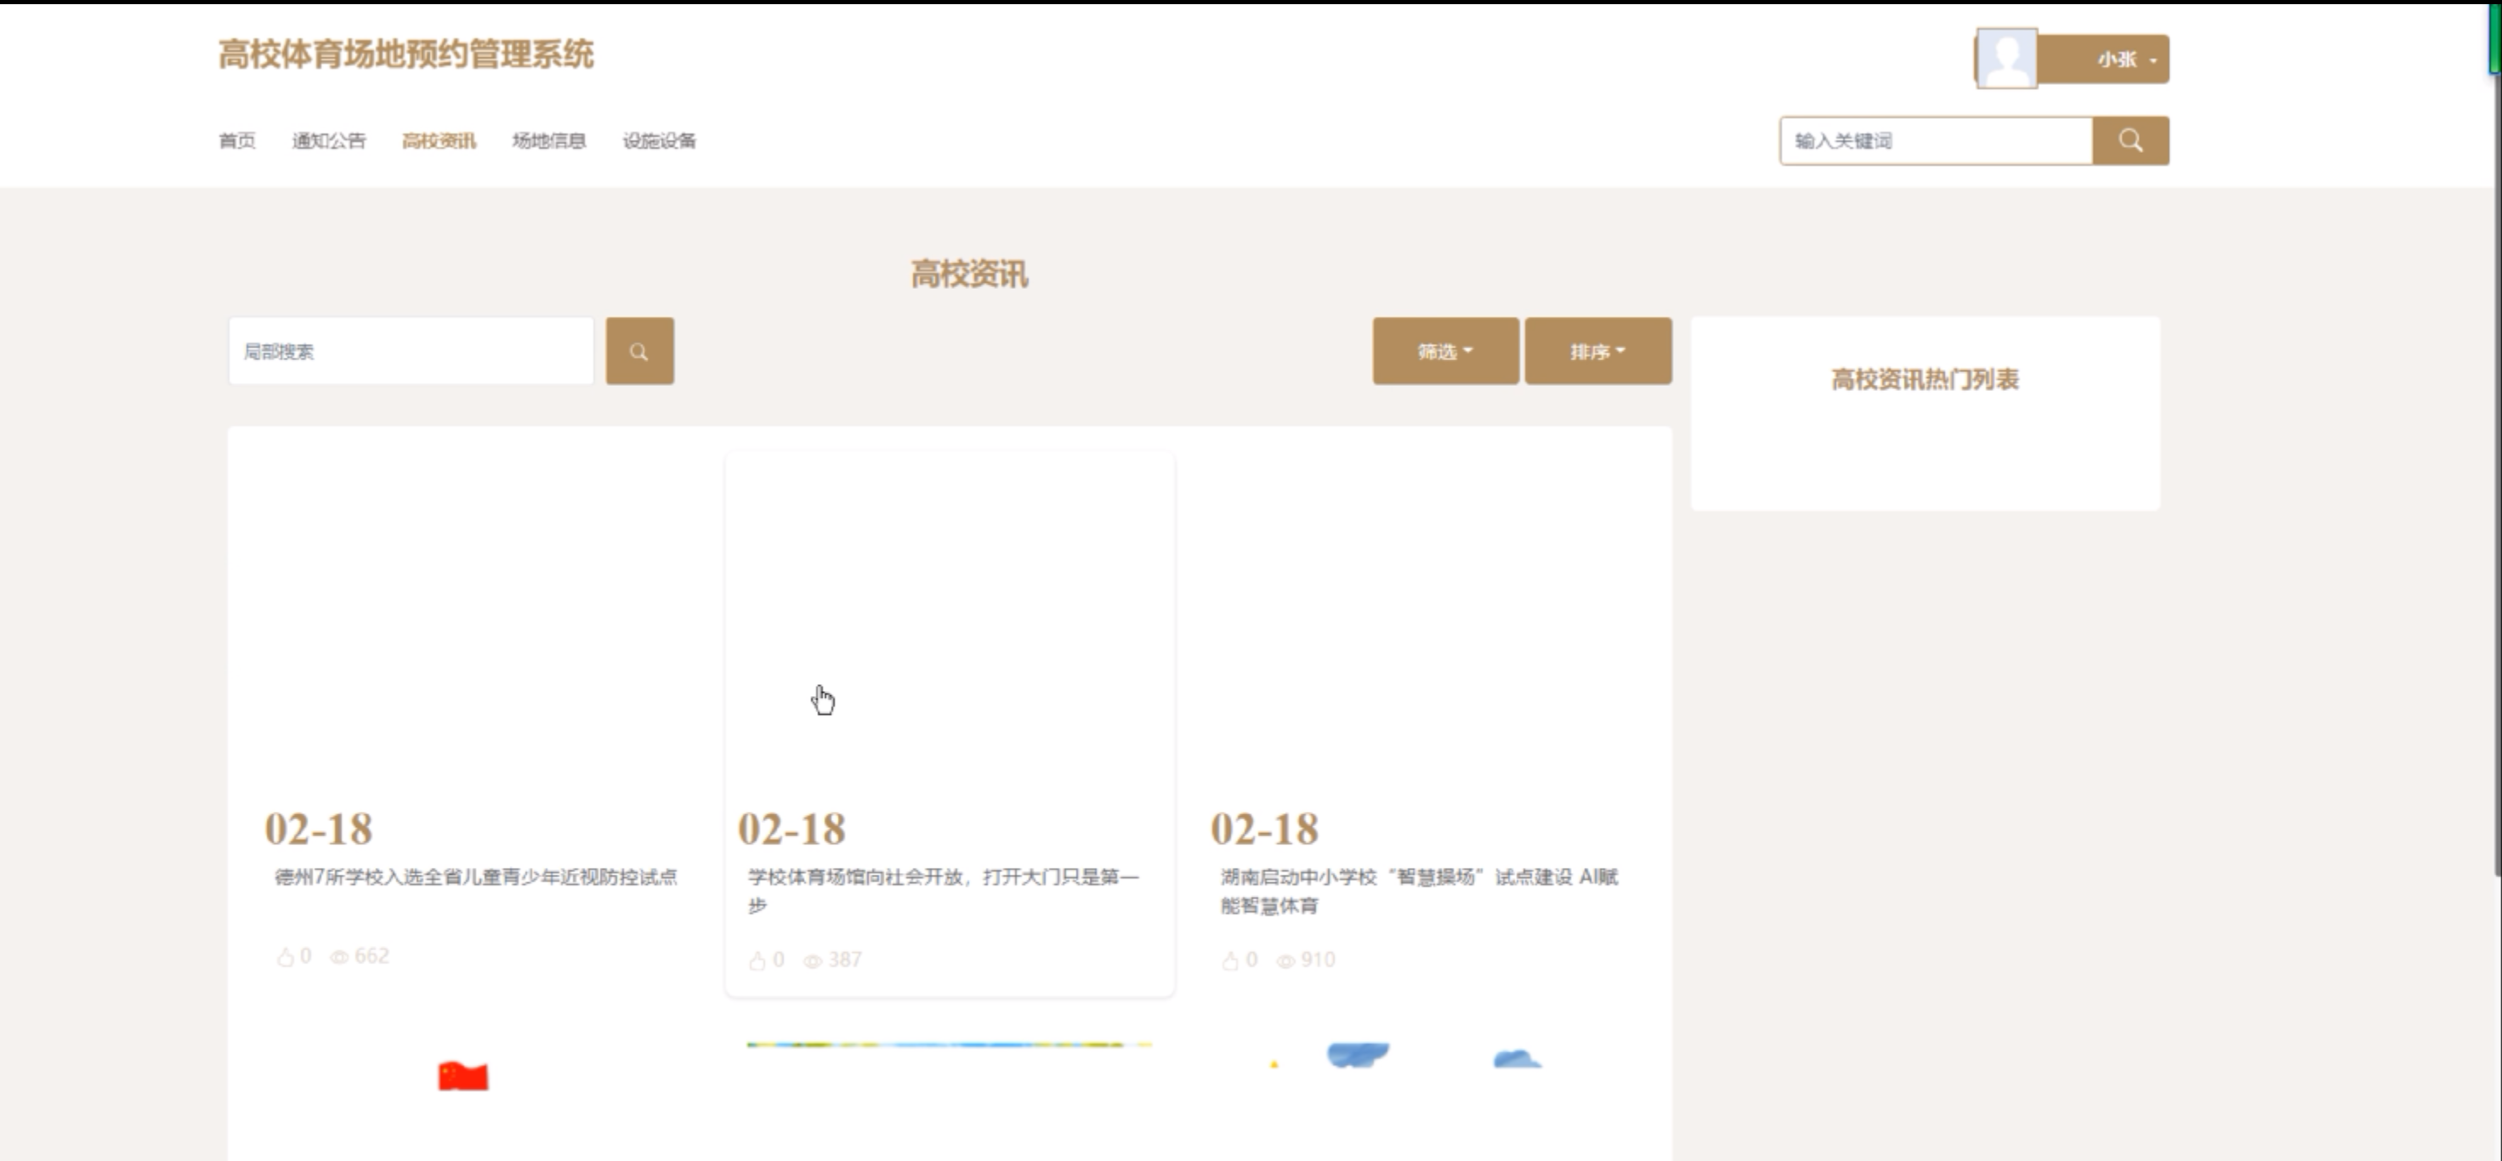Click thumbs-up on 湖南启动中小学校 article
This screenshot has width=2502, height=1161.
pyautogui.click(x=1229, y=961)
